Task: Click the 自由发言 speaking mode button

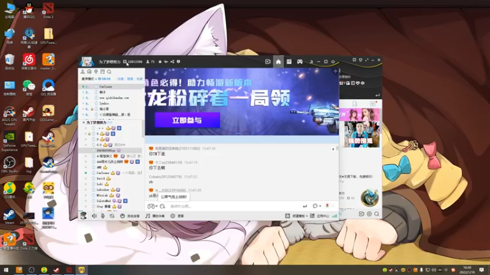Action: coord(130,216)
